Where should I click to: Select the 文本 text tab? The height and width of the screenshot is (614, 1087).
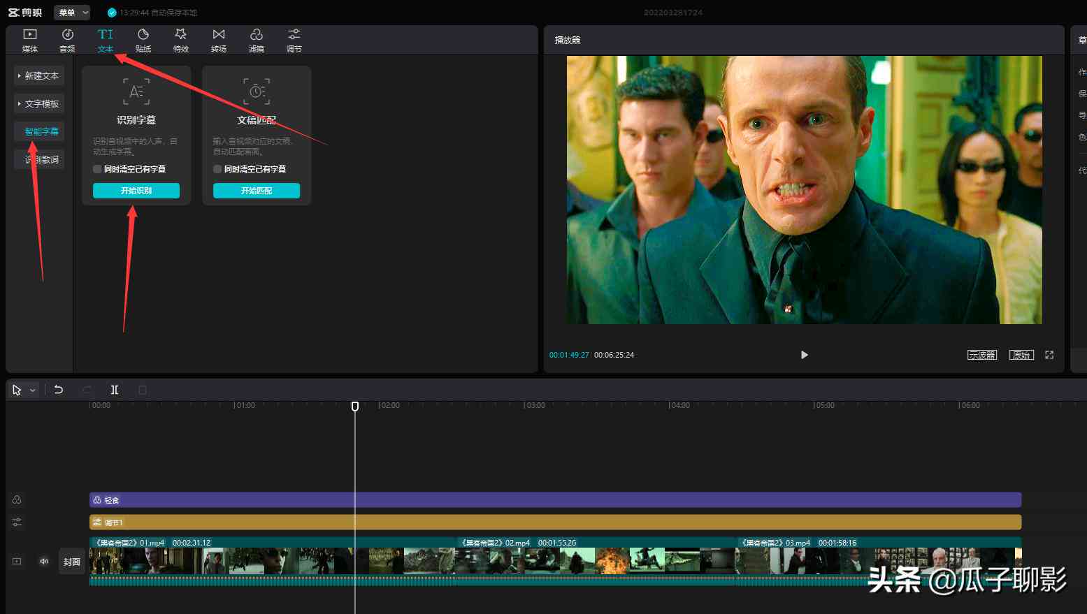[106, 41]
